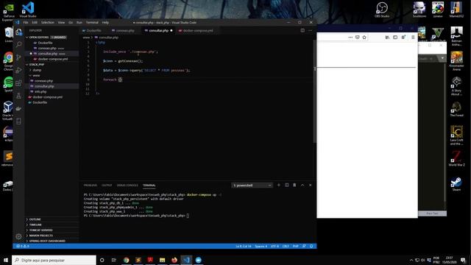Open the Extensions view icon
471x265 pixels.
click(x=18, y=83)
